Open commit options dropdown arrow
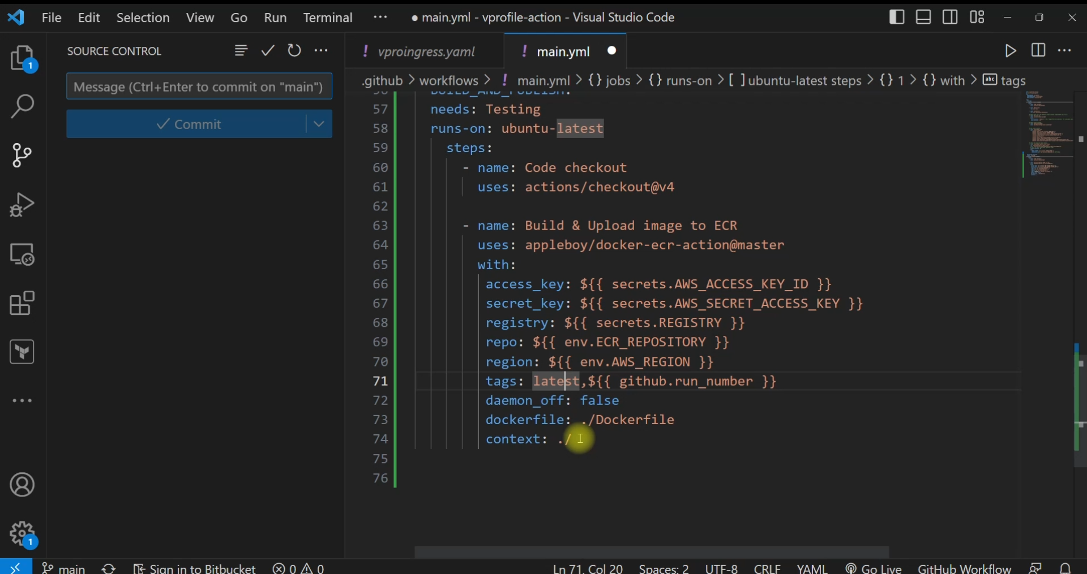 pyautogui.click(x=319, y=124)
